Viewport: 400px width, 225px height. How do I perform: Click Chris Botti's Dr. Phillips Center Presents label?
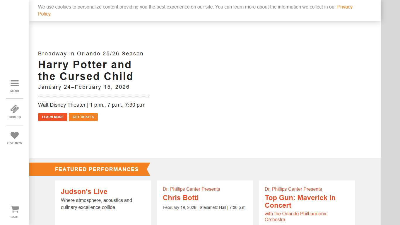coord(191,189)
